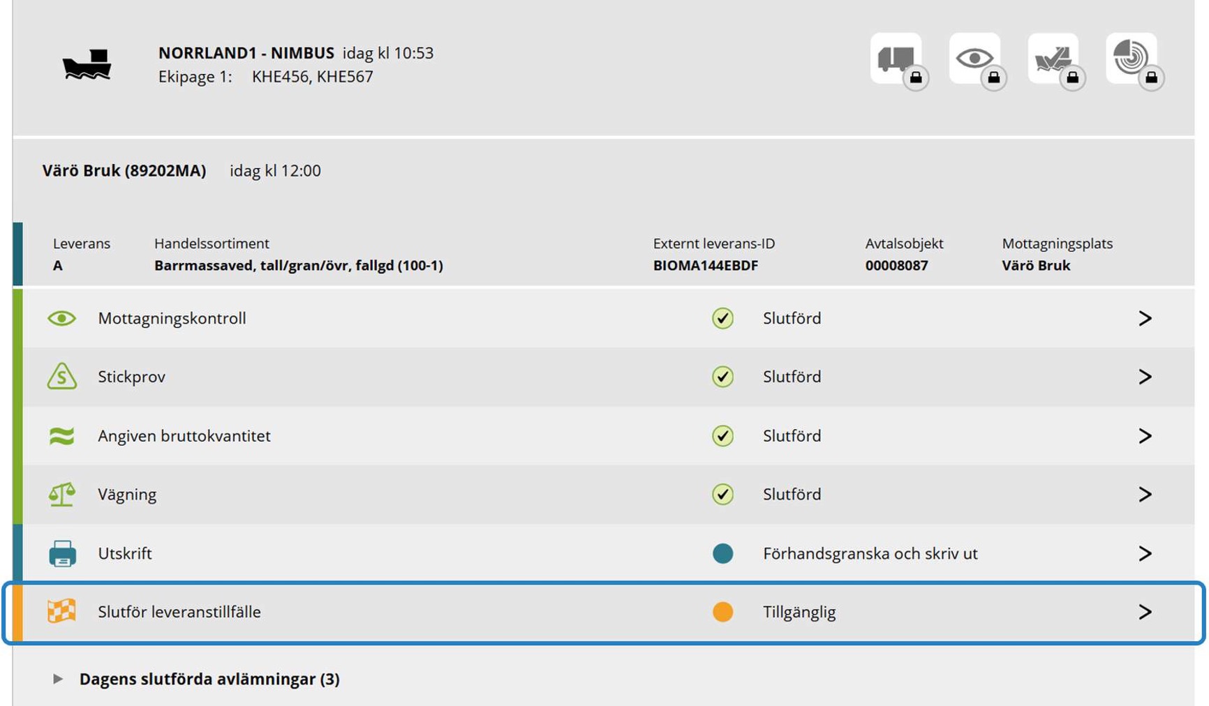Screen dimensions: 1209x706
Task: Click the NORRLAND1 - NIMBUS title
Action: tap(246, 53)
